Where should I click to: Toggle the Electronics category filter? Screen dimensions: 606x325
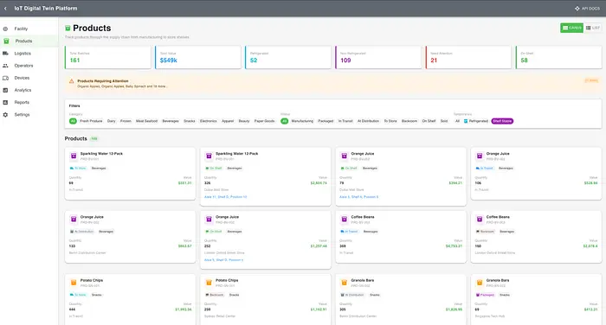tap(209, 121)
